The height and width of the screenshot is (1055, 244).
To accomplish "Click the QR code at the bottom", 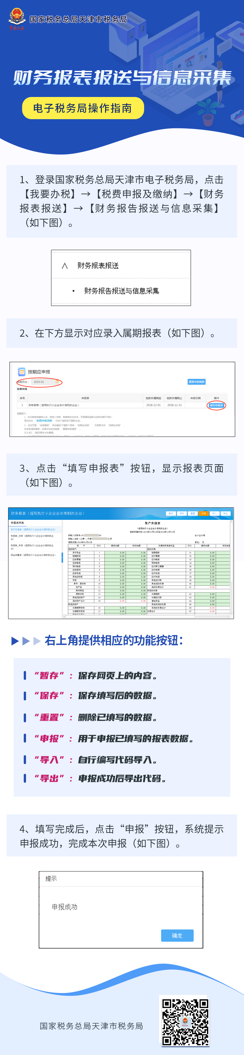I will (x=185, y=1022).
